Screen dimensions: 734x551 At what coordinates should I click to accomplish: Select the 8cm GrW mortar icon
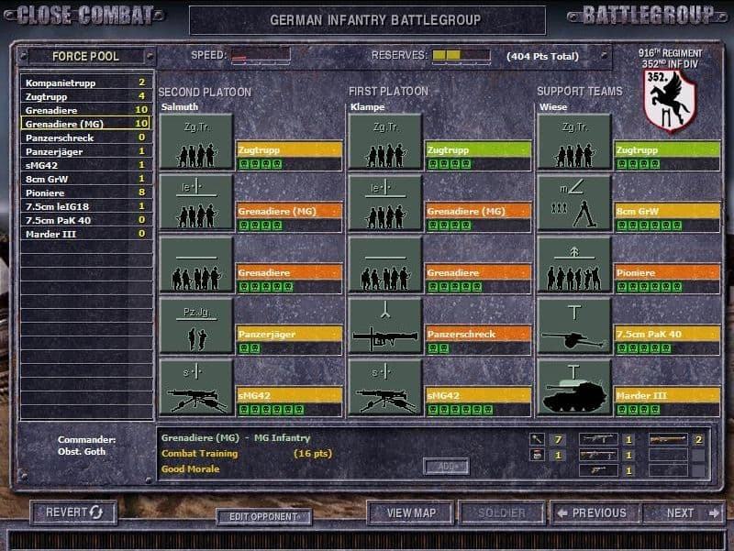[574, 203]
